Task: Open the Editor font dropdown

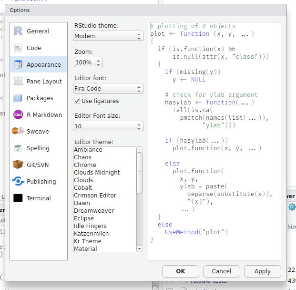Action: coord(108,88)
